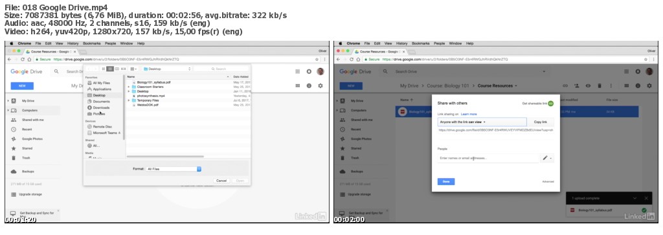The height and width of the screenshot is (235, 663).
Task: Open the pencil edit permission dropdown
Action: coord(547,158)
